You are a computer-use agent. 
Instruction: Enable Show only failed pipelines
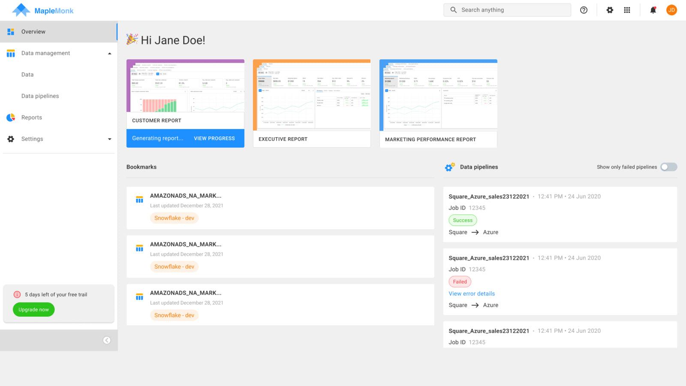[668, 167]
